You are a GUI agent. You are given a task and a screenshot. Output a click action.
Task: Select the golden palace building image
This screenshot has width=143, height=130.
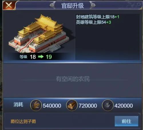pyautogui.click(x=39, y=33)
